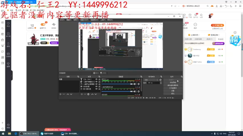Click the OBS preview canvas
The height and width of the screenshot is (136, 243).
click(121, 46)
